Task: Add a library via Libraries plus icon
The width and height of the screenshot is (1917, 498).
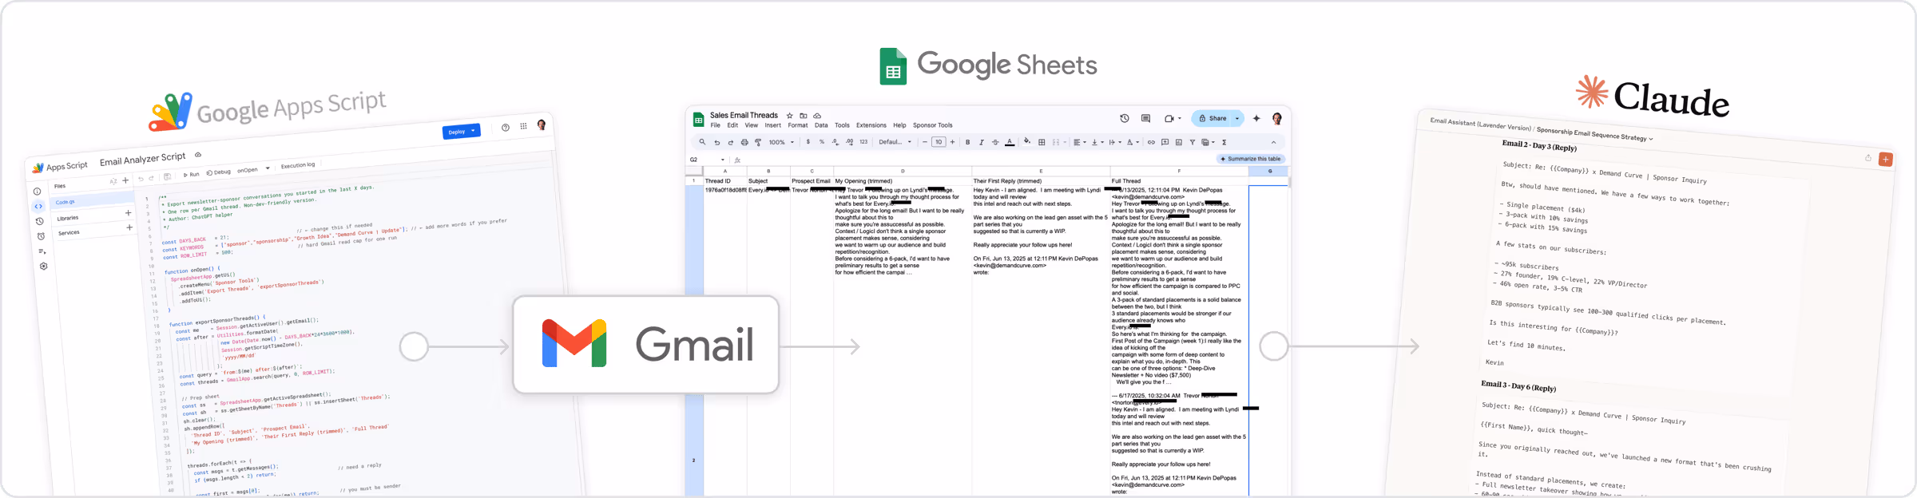Action: coord(128,213)
